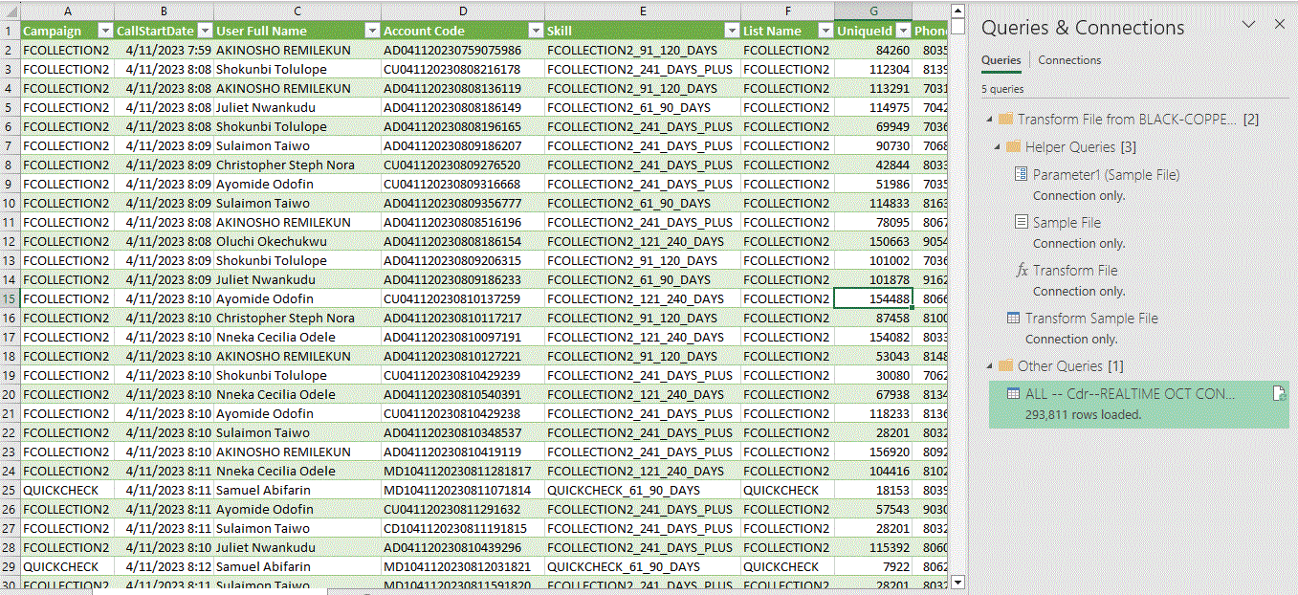
Task: Click cell G15 containing 154488
Action: pyautogui.click(x=873, y=298)
